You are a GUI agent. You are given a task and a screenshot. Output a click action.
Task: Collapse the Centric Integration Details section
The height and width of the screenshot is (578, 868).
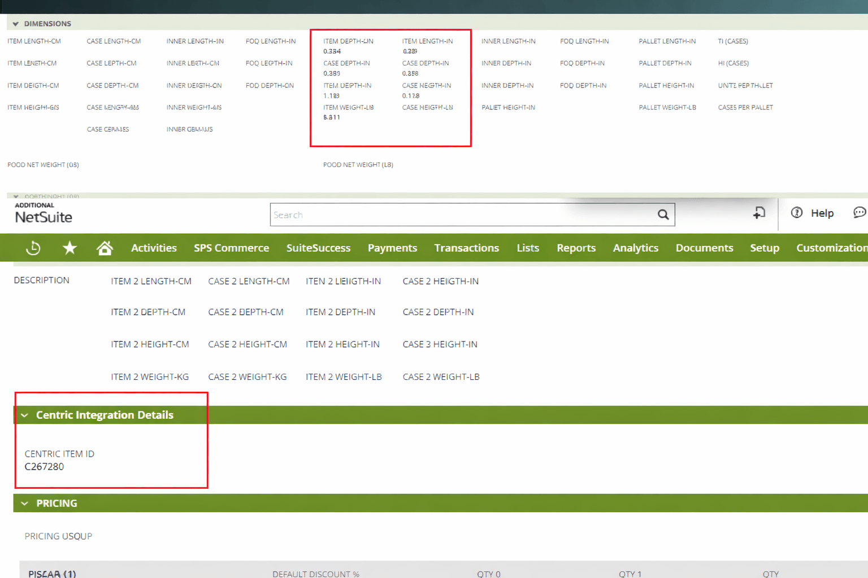[24, 415]
